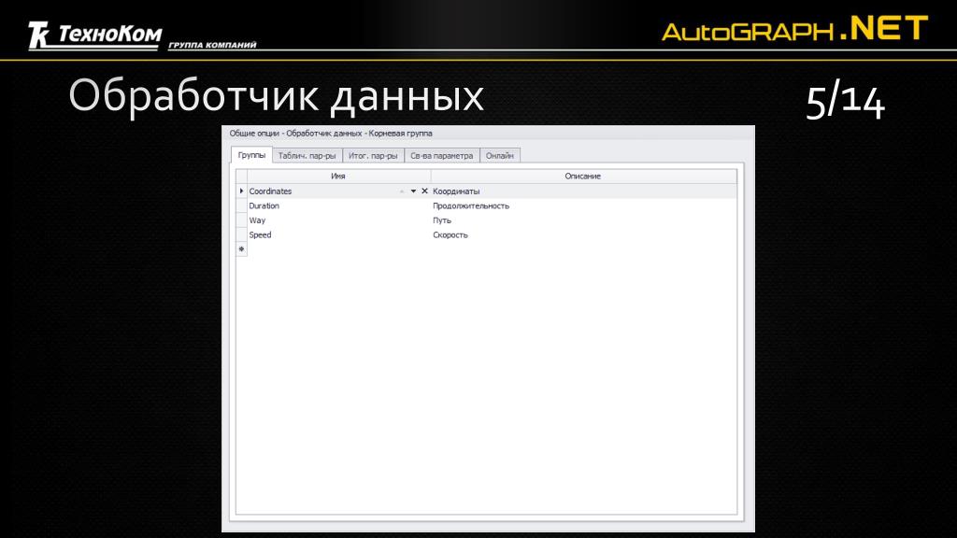The image size is (957, 538).
Task: Switch to Св-ва параметра tab
Action: click(x=442, y=156)
